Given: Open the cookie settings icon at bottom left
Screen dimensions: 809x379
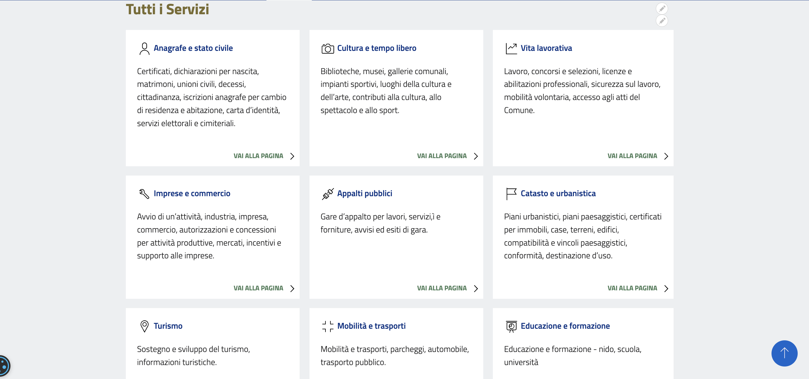Looking at the screenshot, I should click(x=4, y=366).
